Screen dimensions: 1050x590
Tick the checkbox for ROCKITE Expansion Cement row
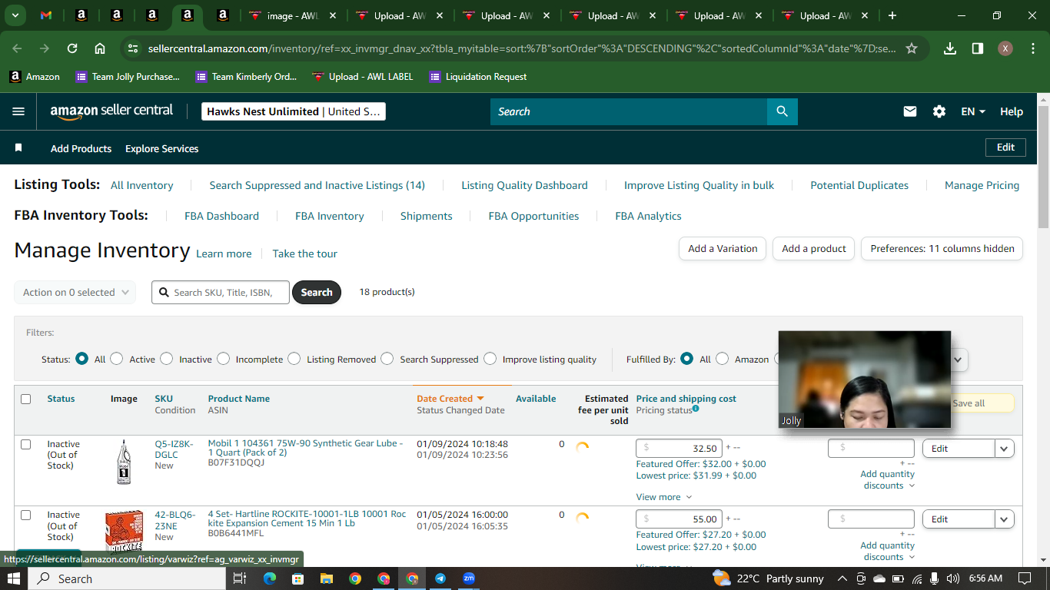coord(26,515)
